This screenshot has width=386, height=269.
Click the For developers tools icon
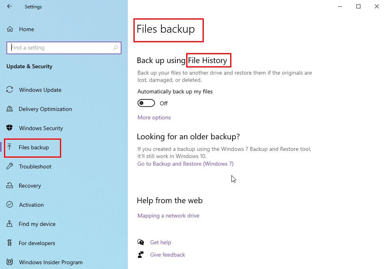10,243
